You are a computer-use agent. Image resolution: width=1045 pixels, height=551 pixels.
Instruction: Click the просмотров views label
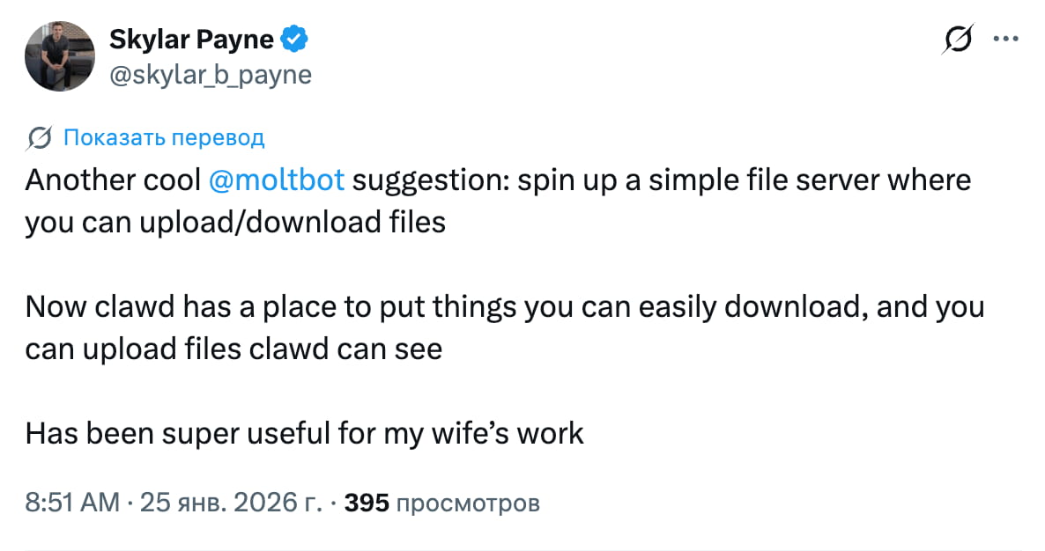(x=468, y=503)
